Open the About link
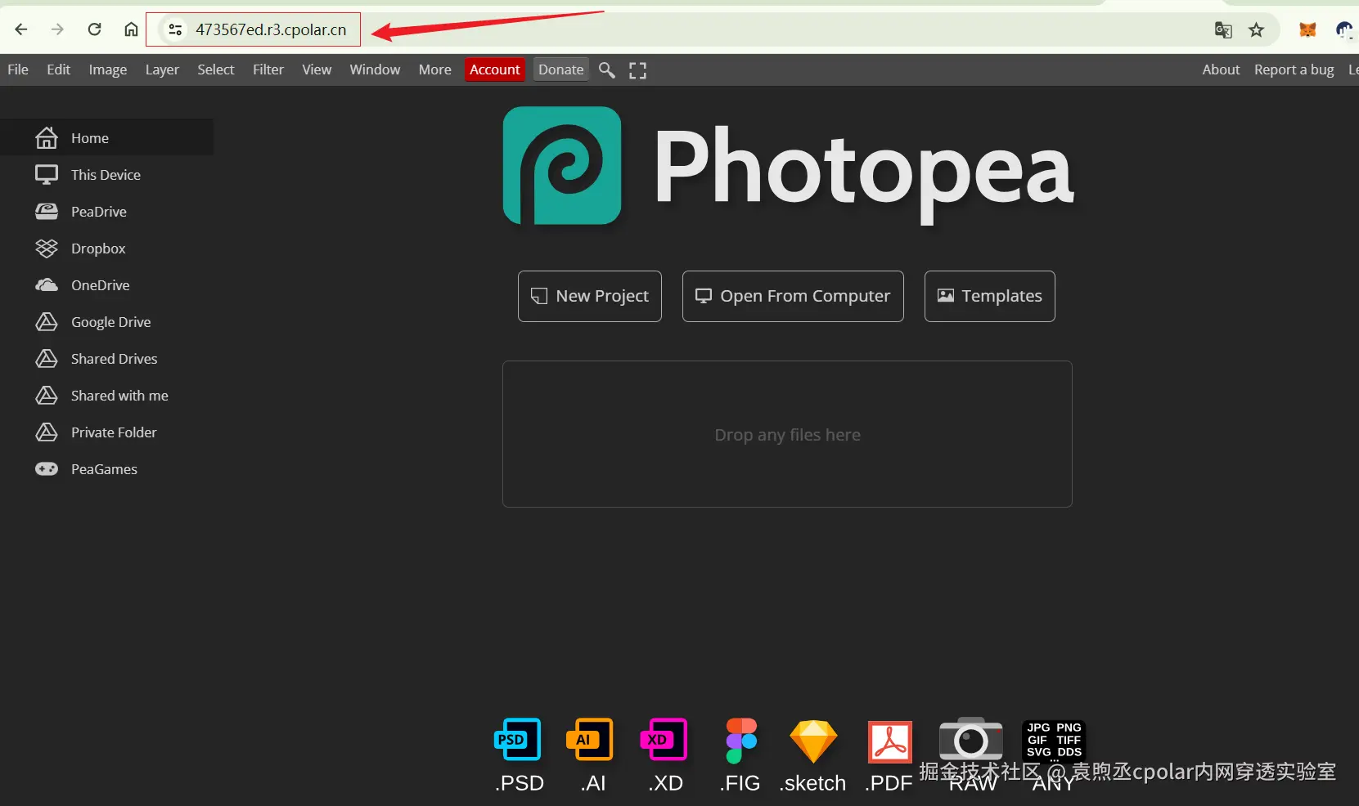1359x806 pixels. (x=1221, y=69)
